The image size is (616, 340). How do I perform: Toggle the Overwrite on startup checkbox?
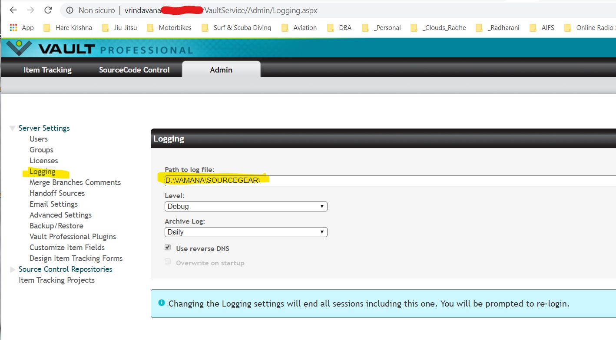click(x=168, y=262)
